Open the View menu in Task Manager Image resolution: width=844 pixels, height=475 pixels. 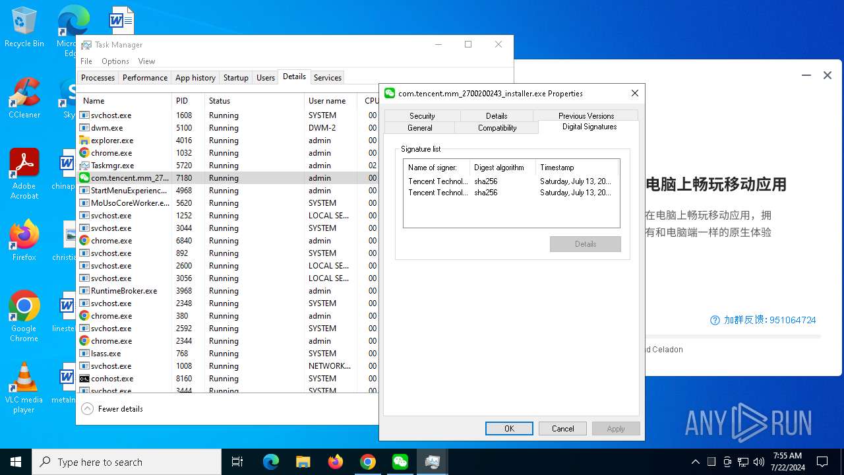[146, 61]
